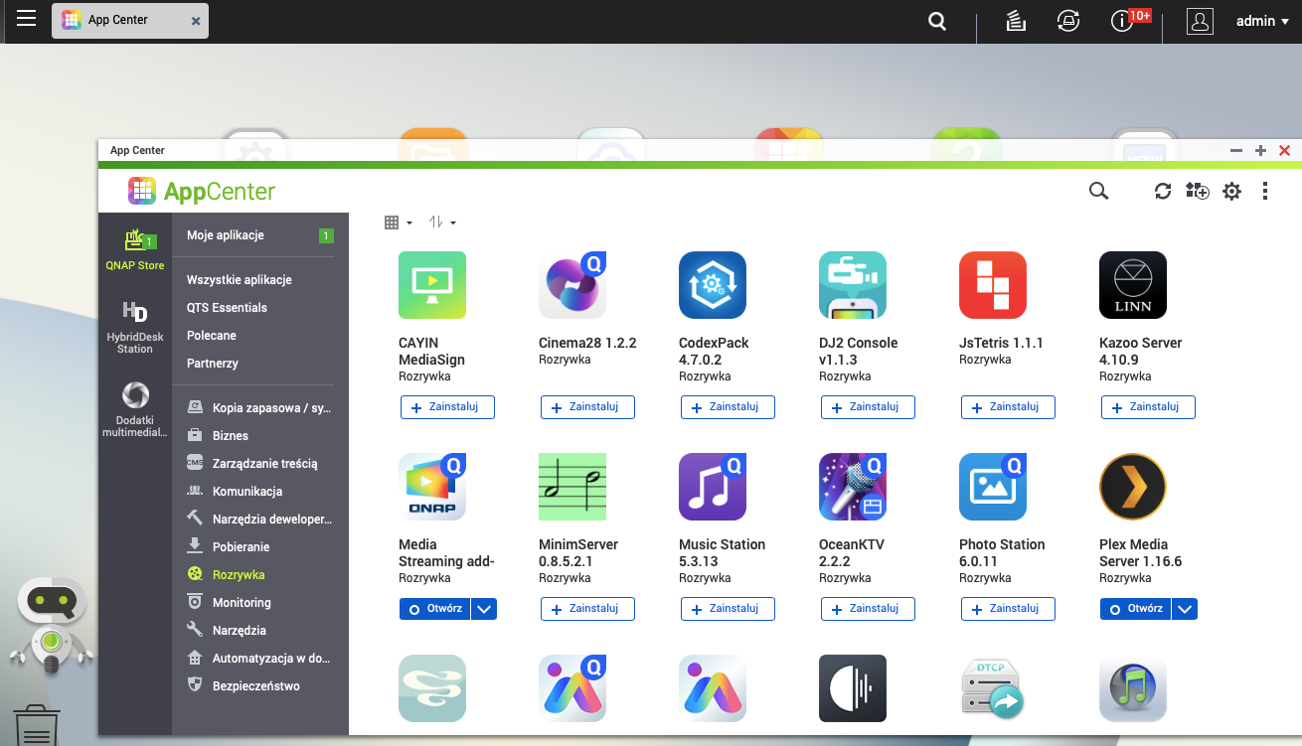Select Automatyzacja w domu category

[x=260, y=659]
